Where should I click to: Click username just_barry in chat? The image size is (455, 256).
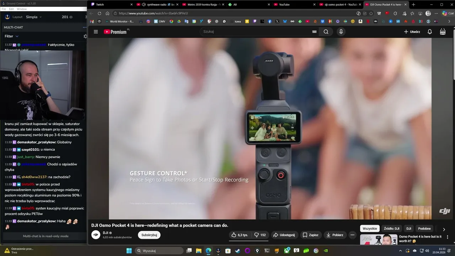26,157
